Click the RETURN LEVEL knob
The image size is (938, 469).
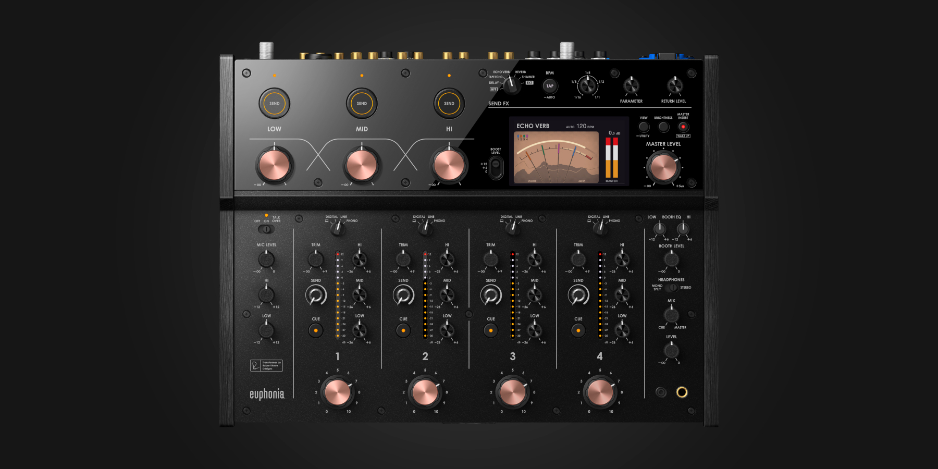click(674, 85)
